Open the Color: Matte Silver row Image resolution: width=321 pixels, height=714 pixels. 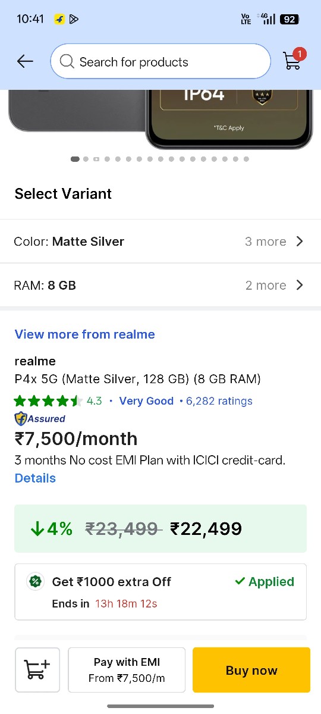(160, 241)
